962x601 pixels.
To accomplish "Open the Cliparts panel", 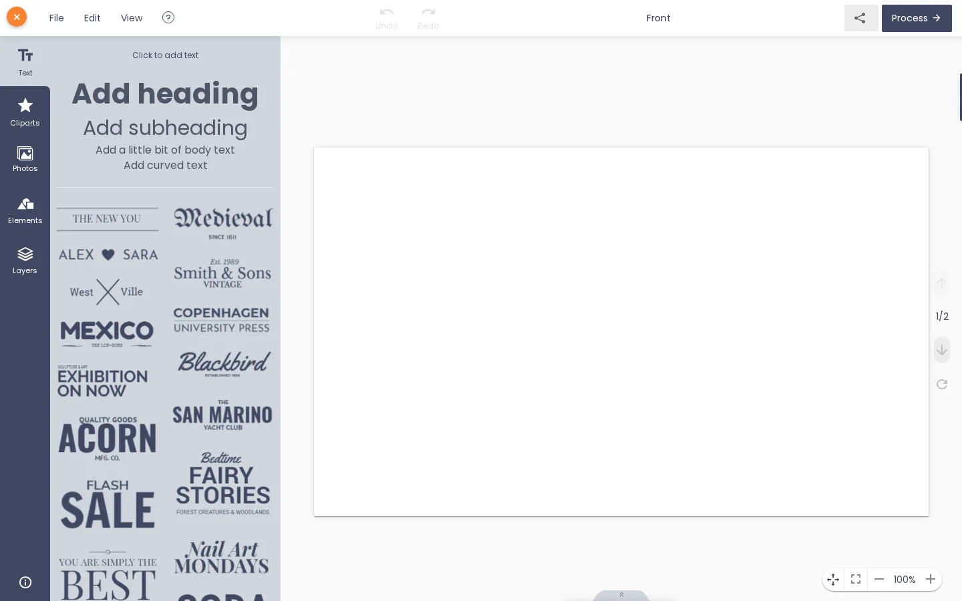I will (x=25, y=112).
